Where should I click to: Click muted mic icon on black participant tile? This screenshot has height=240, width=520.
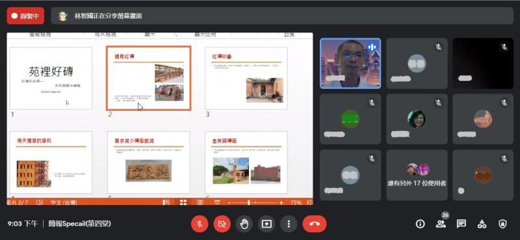point(504,47)
